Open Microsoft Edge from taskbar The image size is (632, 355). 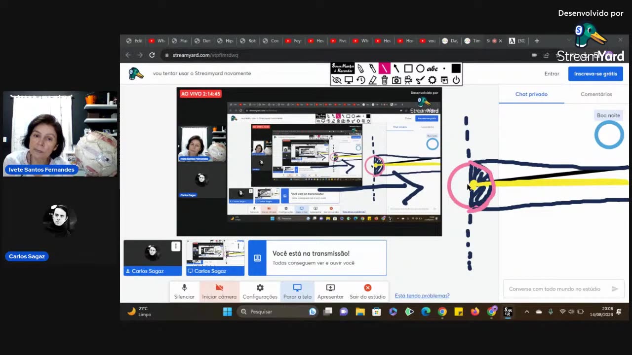(426, 312)
